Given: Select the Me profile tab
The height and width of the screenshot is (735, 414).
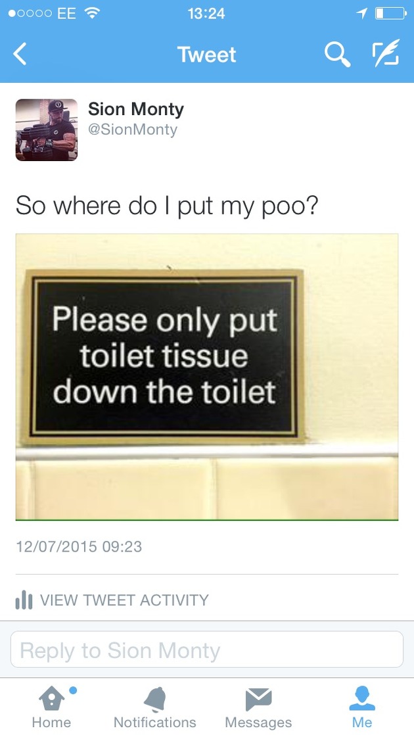Looking at the screenshot, I should point(362,708).
